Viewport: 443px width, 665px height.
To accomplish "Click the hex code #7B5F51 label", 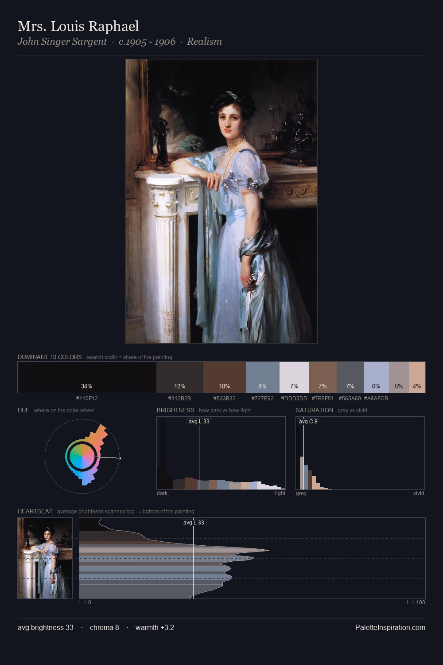I will pyautogui.click(x=323, y=398).
